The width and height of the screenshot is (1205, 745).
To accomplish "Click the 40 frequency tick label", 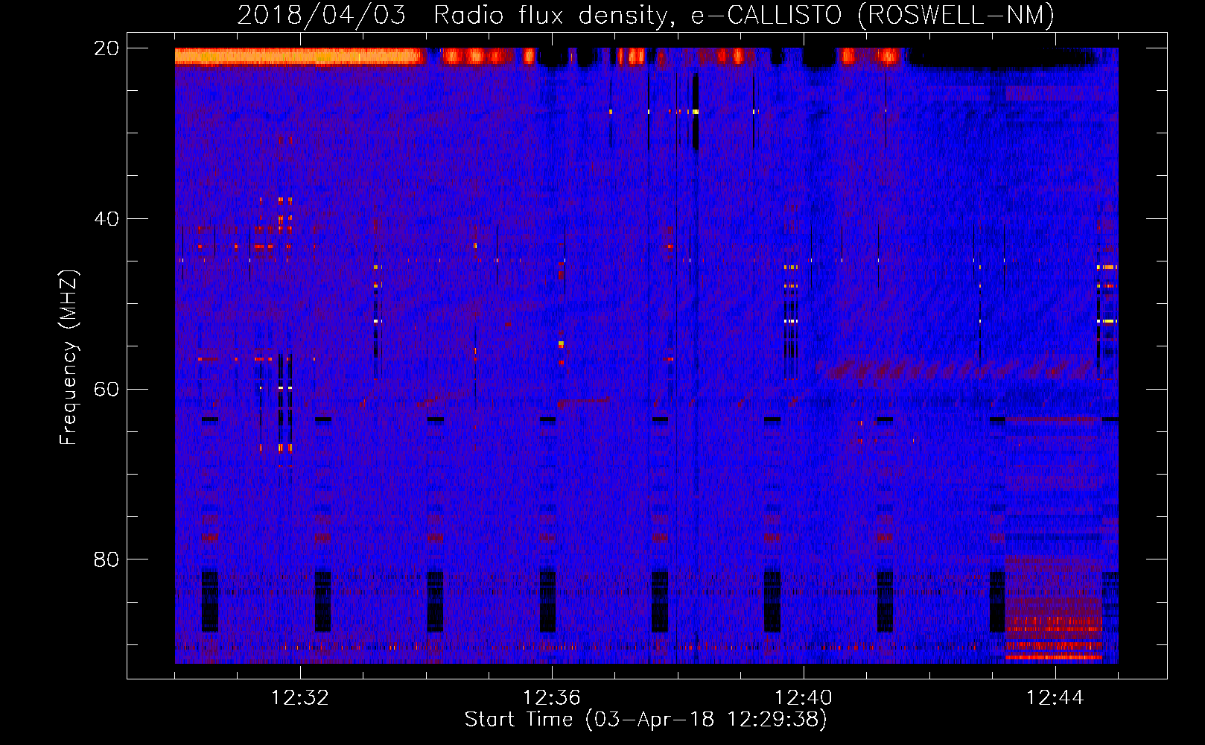I will tap(106, 219).
